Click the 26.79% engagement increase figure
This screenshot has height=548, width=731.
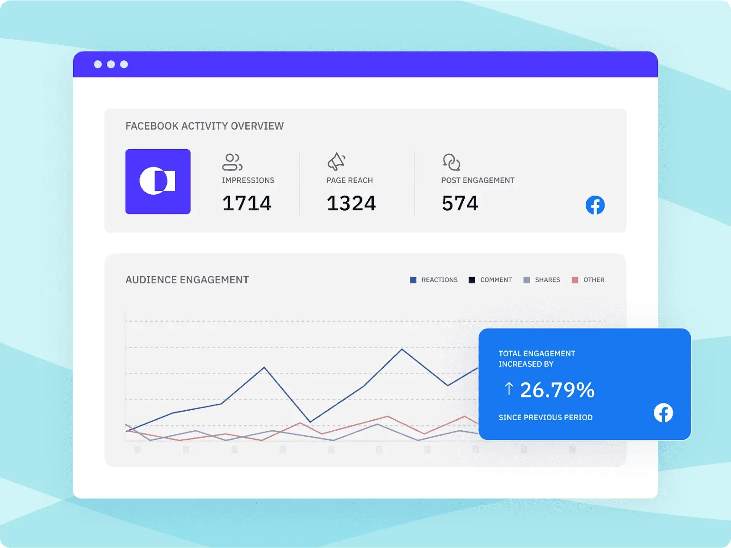[x=557, y=390]
